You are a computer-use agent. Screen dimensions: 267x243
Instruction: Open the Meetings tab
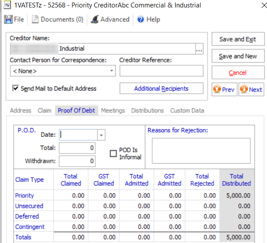point(113,111)
